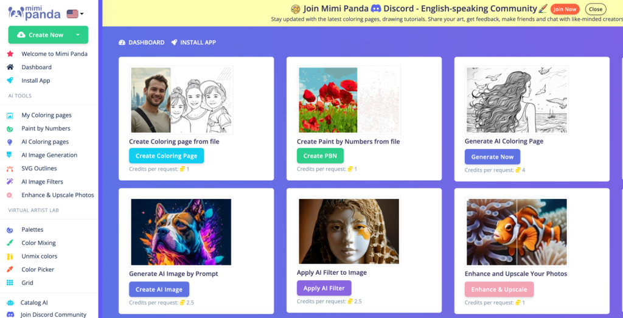Screen dimensions: 623x318
Task: Click the Apply AI Filter button
Action: [x=324, y=288]
